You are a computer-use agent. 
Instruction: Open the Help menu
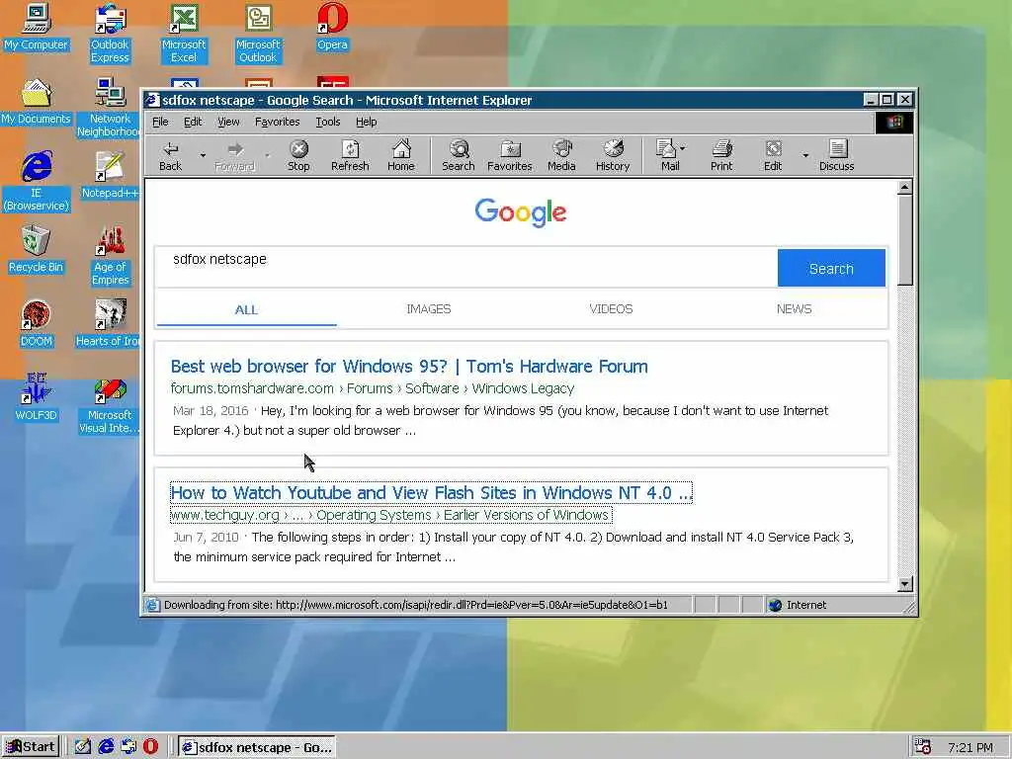coord(366,122)
